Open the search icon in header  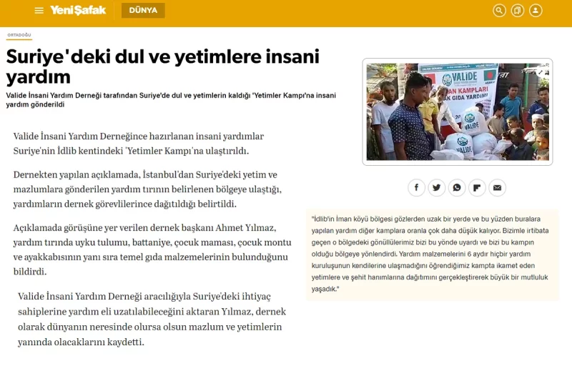pyautogui.click(x=499, y=11)
